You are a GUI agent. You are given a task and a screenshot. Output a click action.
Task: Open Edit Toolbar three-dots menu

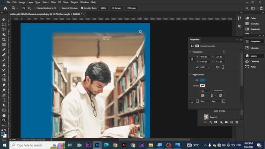pyautogui.click(x=4, y=125)
